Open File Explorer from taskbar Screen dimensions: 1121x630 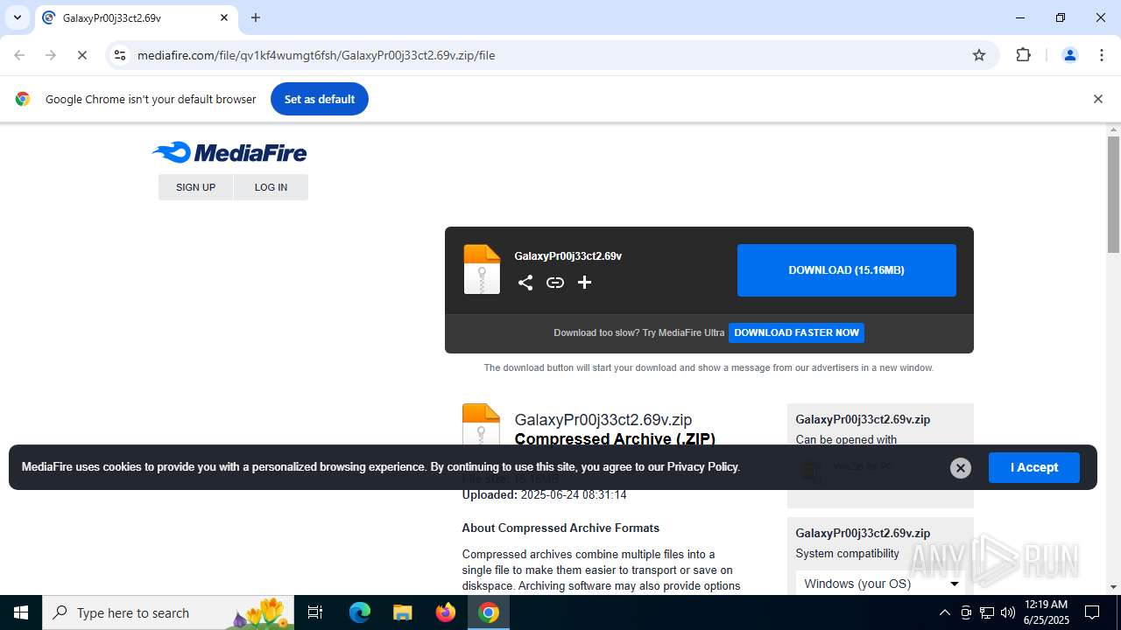[x=402, y=612]
